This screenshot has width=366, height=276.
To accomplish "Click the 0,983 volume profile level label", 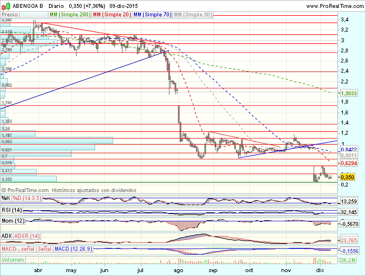I will [x=7, y=141].
